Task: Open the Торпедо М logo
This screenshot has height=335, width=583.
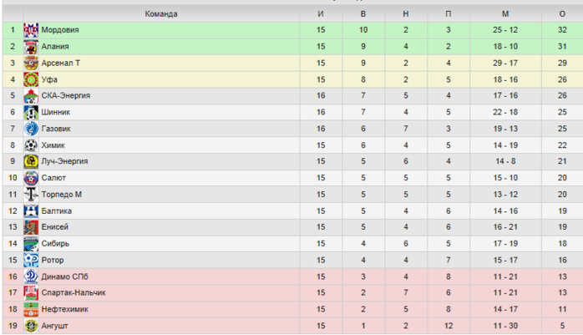Action: point(31,195)
